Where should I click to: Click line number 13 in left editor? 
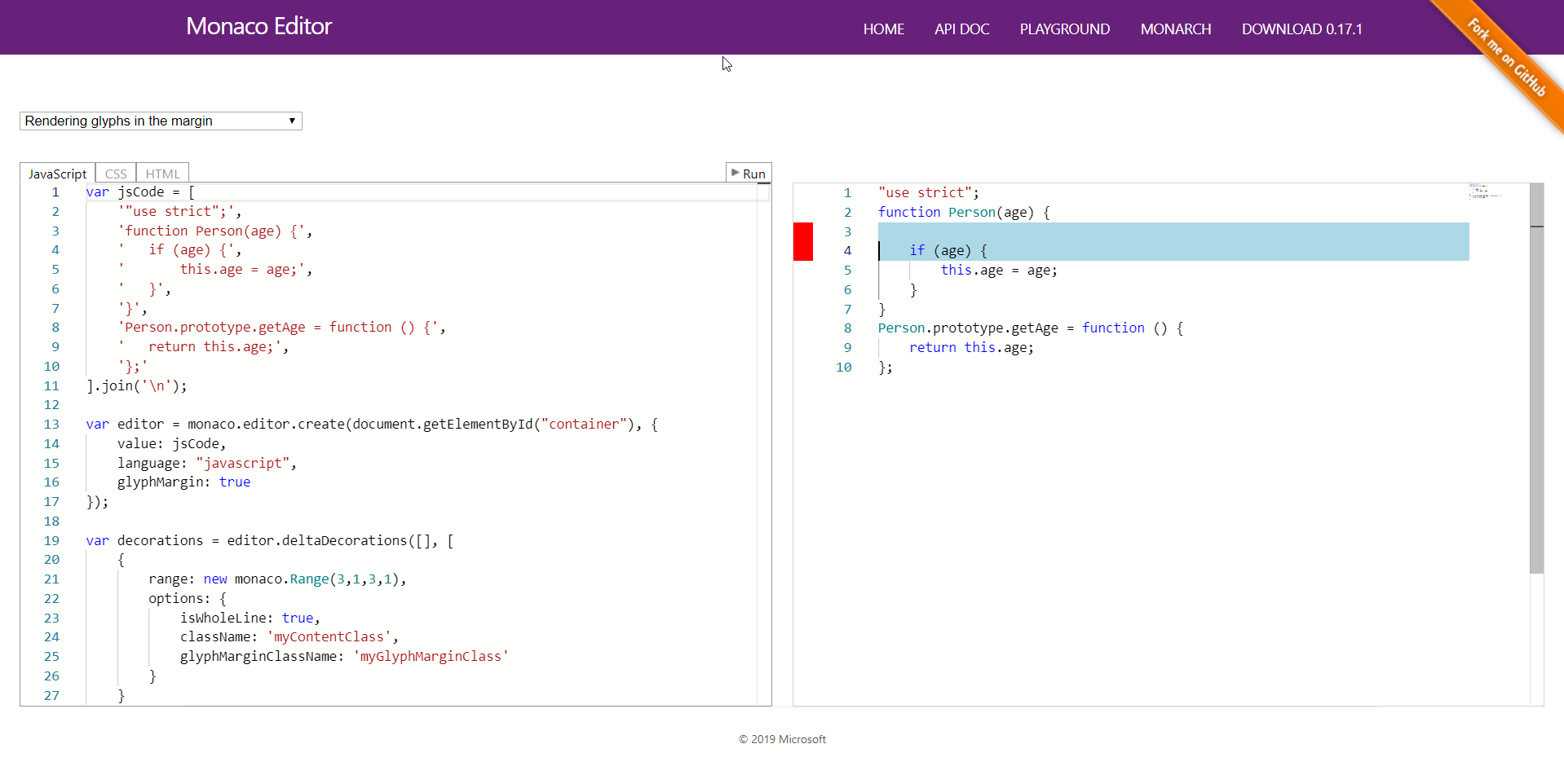51,425
